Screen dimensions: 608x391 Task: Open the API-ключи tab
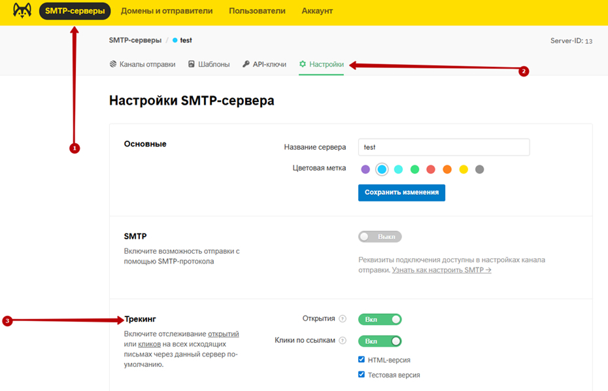[x=265, y=65]
